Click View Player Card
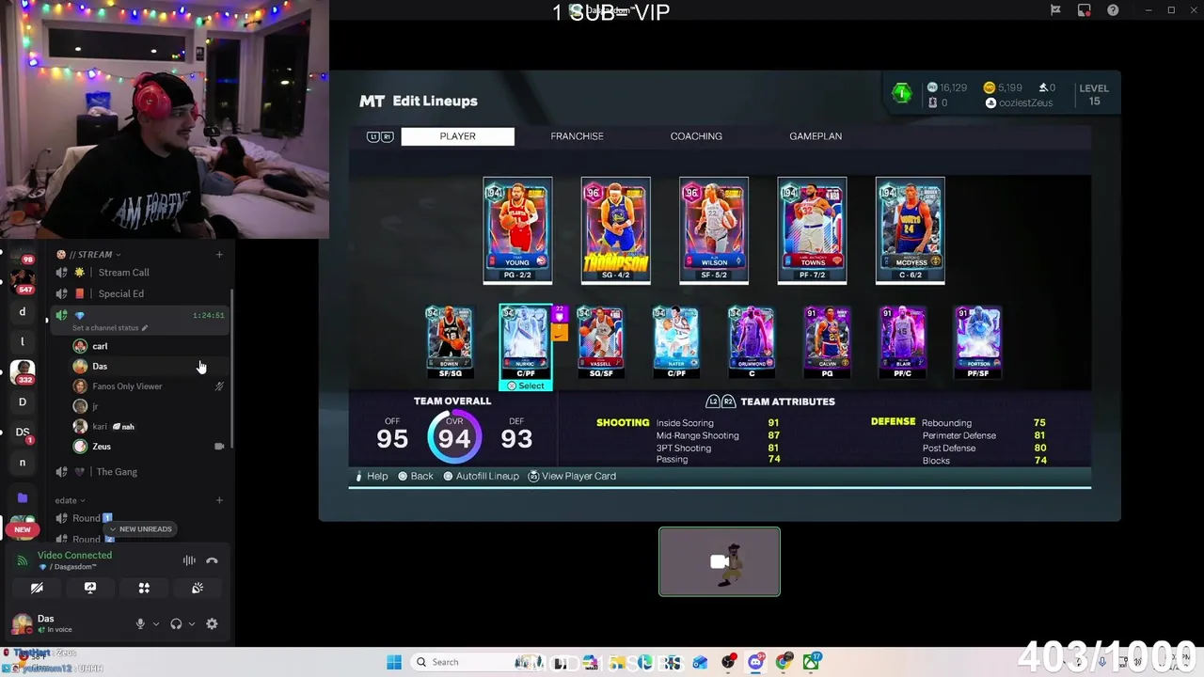Image resolution: width=1204 pixels, height=677 pixels. tap(572, 477)
